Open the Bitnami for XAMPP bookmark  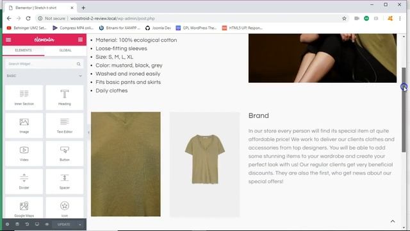click(x=120, y=28)
